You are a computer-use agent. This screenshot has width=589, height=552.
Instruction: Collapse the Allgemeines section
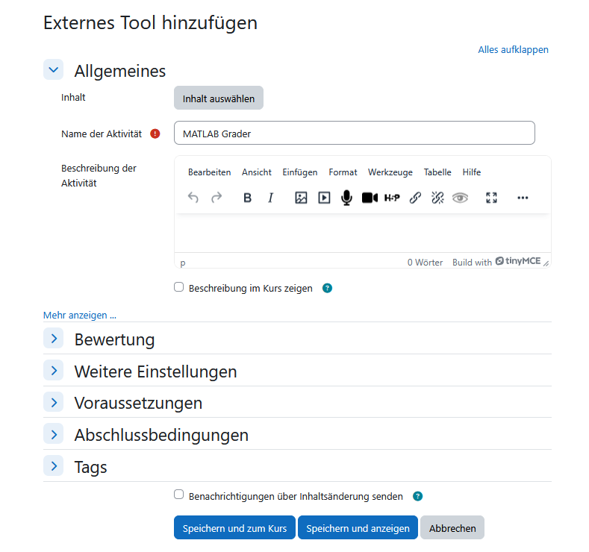coord(53,69)
